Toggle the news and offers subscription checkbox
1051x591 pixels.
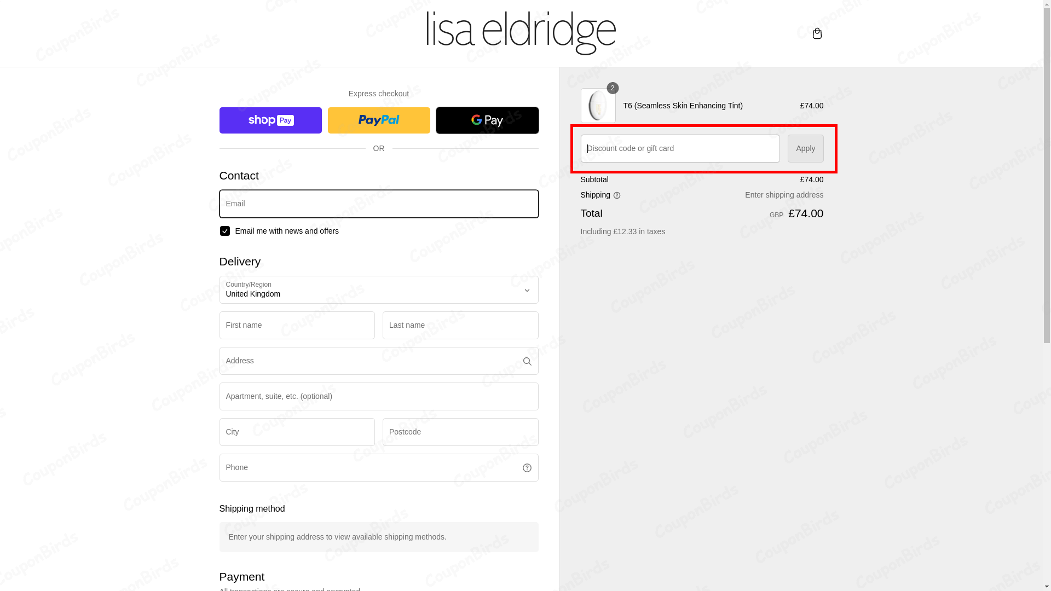pos(224,230)
